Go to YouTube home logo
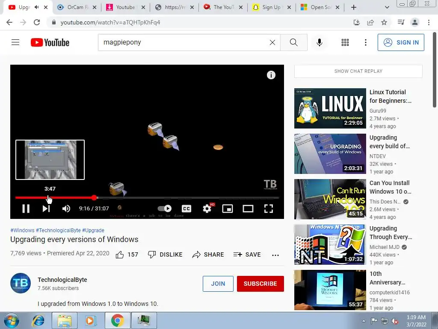 pos(50,42)
